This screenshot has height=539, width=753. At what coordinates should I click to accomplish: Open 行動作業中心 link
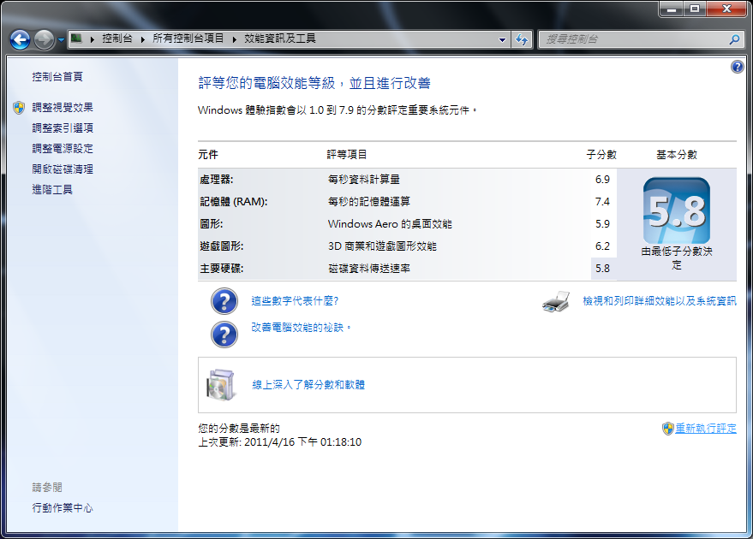(x=63, y=508)
